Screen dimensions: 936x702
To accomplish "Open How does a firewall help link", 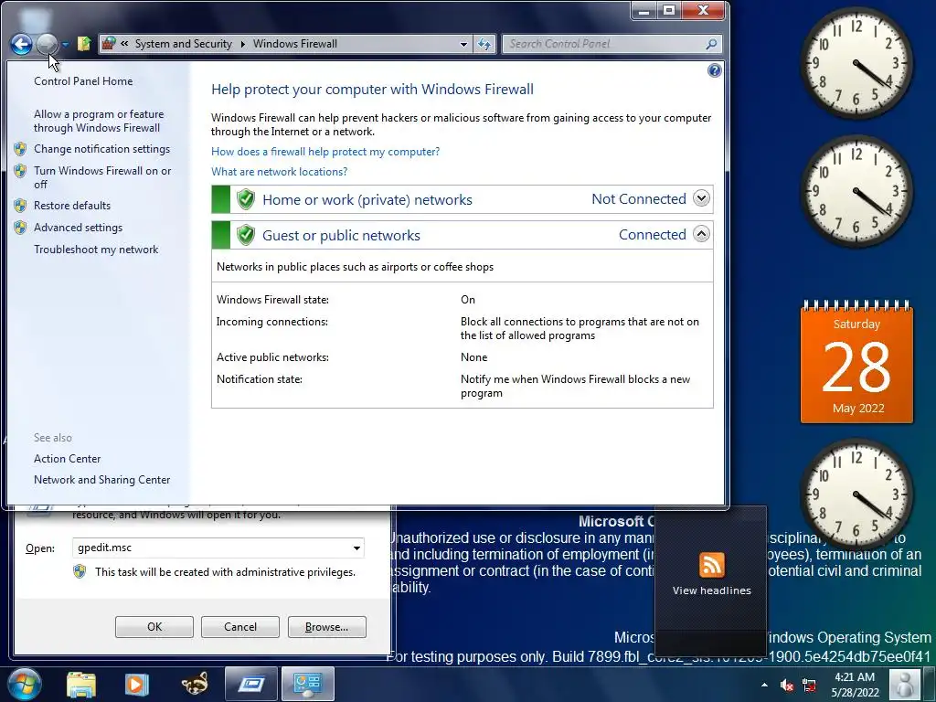I will coord(325,152).
